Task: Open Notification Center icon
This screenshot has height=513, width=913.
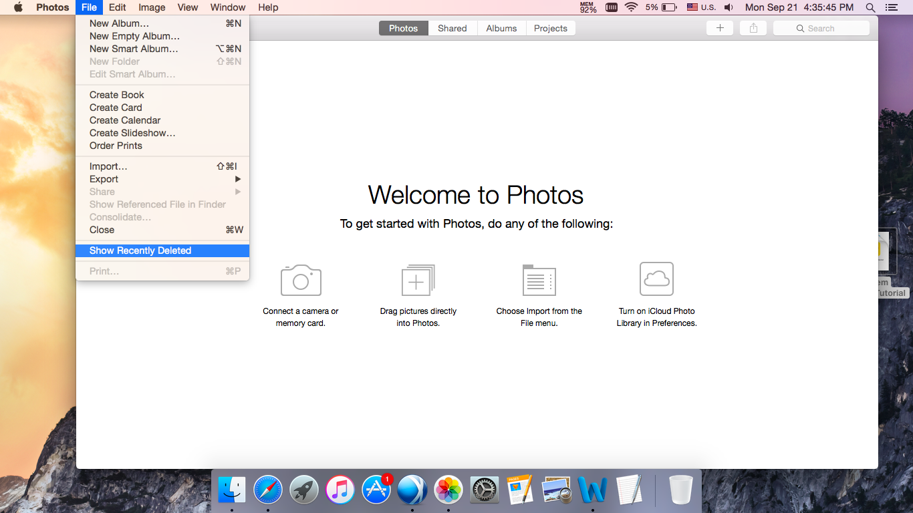Action: (891, 7)
